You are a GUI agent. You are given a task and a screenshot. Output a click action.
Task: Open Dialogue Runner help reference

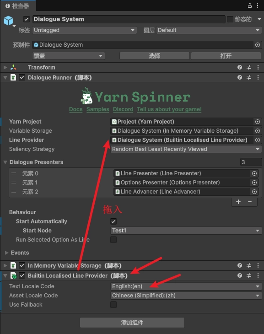coord(240,77)
